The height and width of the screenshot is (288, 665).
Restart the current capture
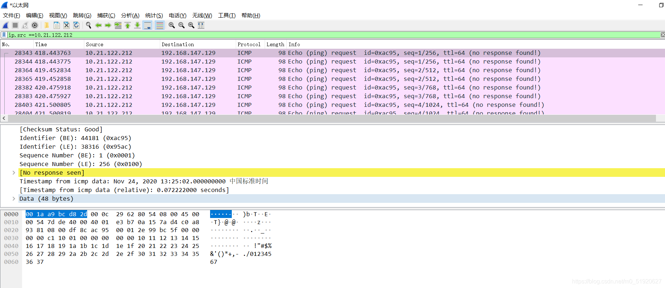[x=25, y=25]
